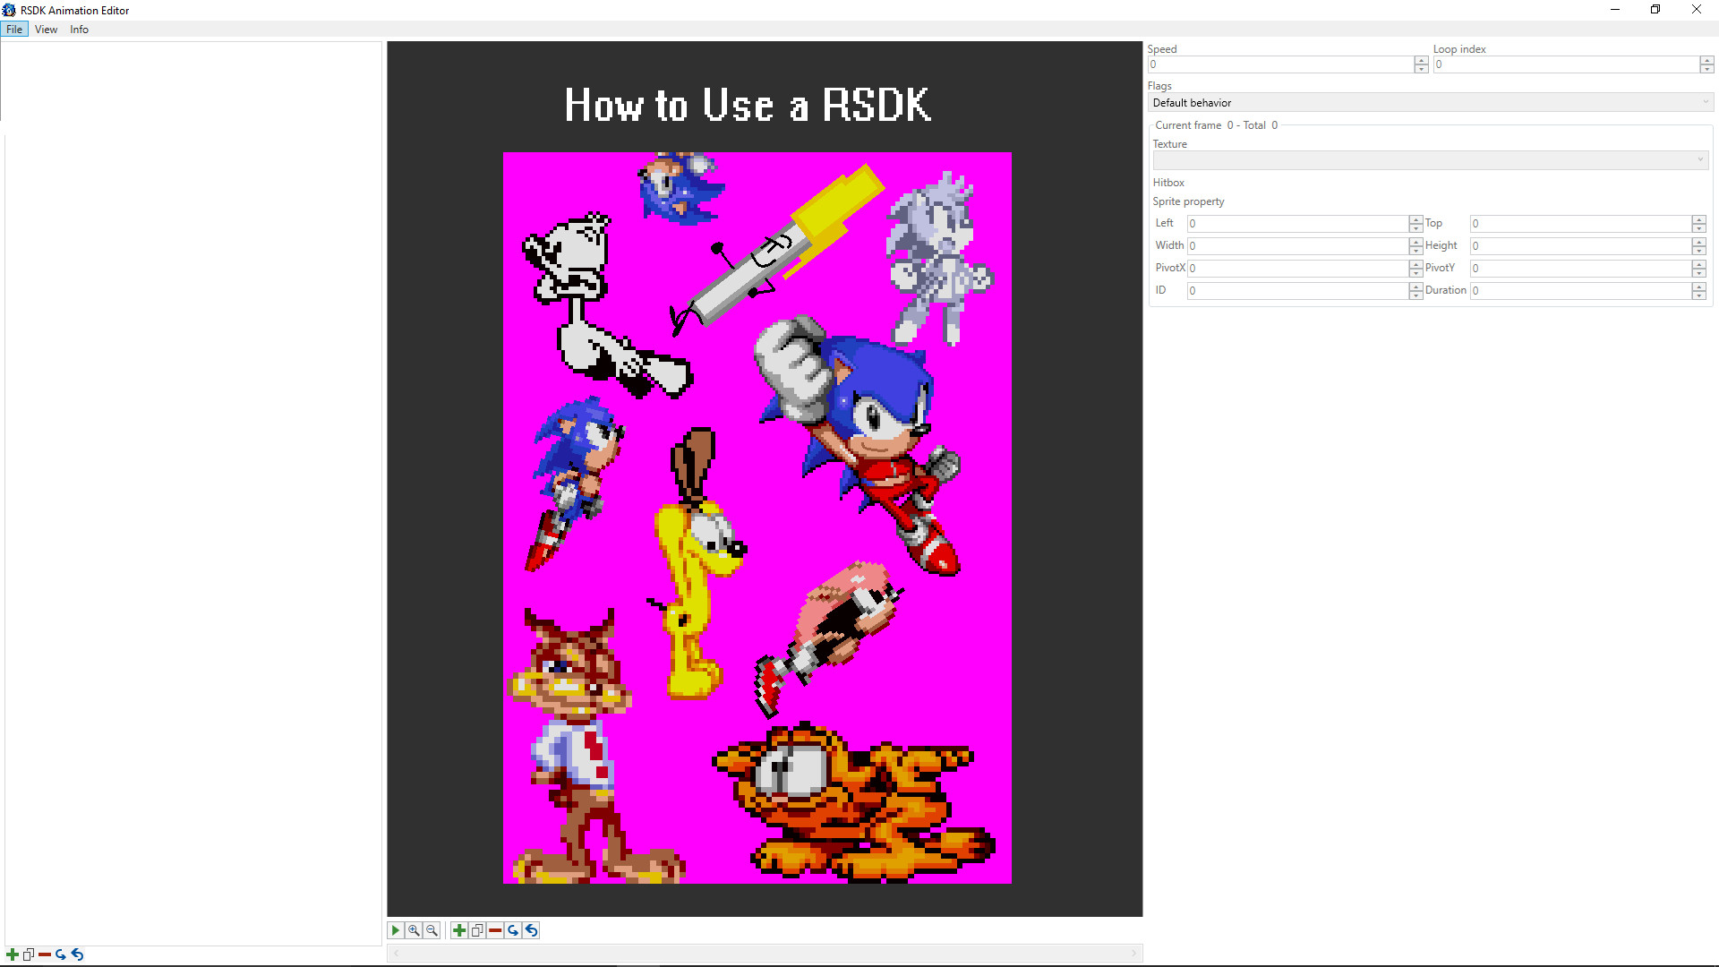Open the File menu
The height and width of the screenshot is (967, 1719).
point(13,29)
